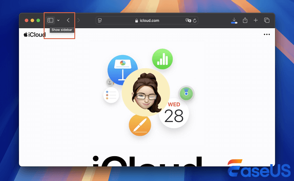Expand the tab group dropdown arrow

[58, 21]
